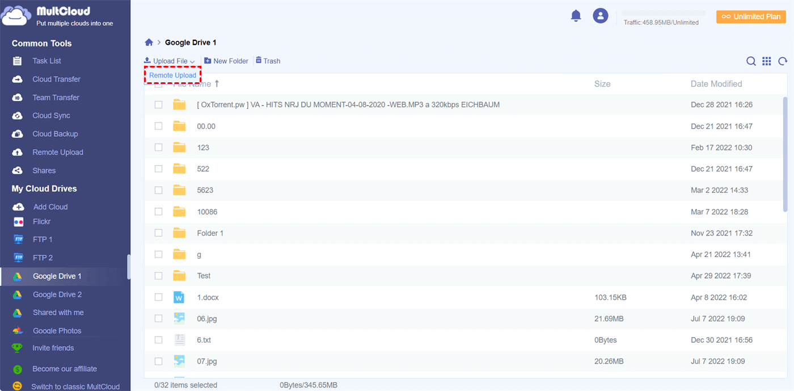Screen dimensions: 794x391
Task: Open the search magnifier icon
Action: 751,61
